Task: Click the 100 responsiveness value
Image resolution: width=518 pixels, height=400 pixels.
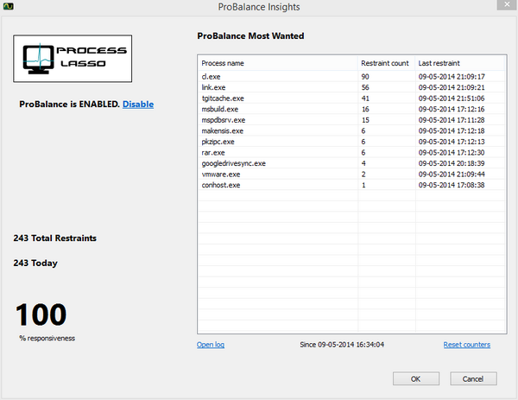Action: coord(41,314)
